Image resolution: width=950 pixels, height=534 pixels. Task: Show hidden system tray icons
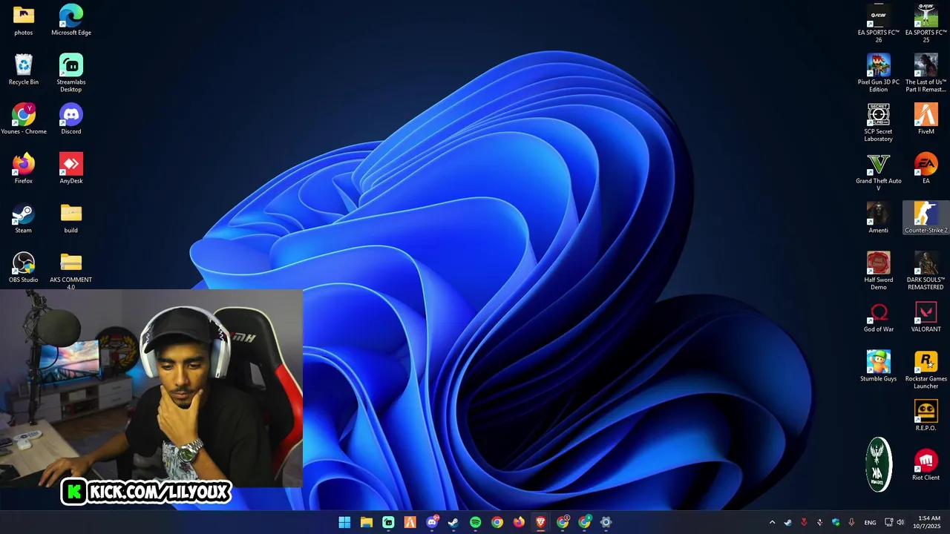(772, 522)
